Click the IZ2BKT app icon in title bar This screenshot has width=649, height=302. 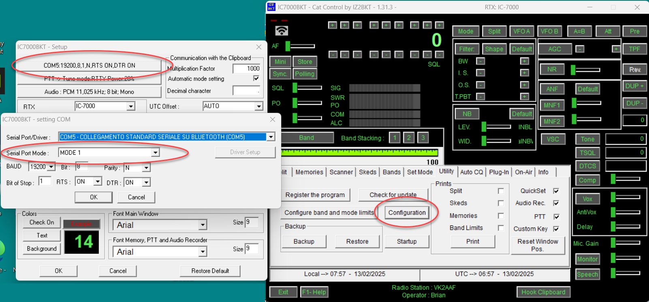click(x=271, y=7)
